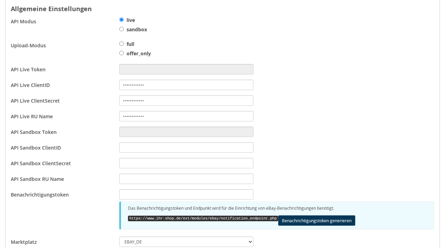Focus the API Live ClientID field
Viewport: 445px width, 248px height.
click(186, 85)
